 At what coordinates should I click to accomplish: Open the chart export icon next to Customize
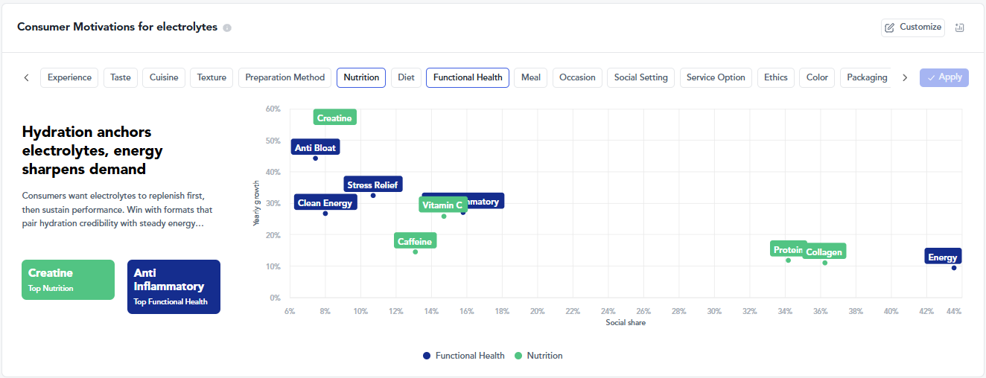click(959, 28)
